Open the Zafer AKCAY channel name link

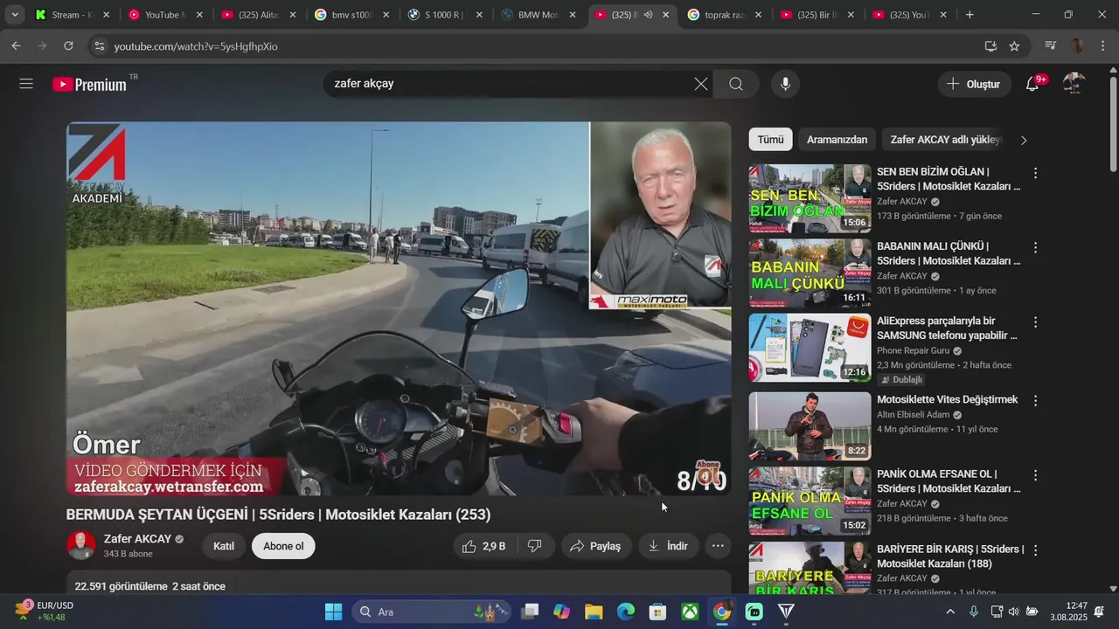click(x=137, y=539)
